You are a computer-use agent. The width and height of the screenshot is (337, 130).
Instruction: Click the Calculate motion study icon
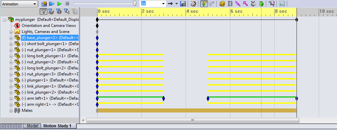tap(44, 4)
